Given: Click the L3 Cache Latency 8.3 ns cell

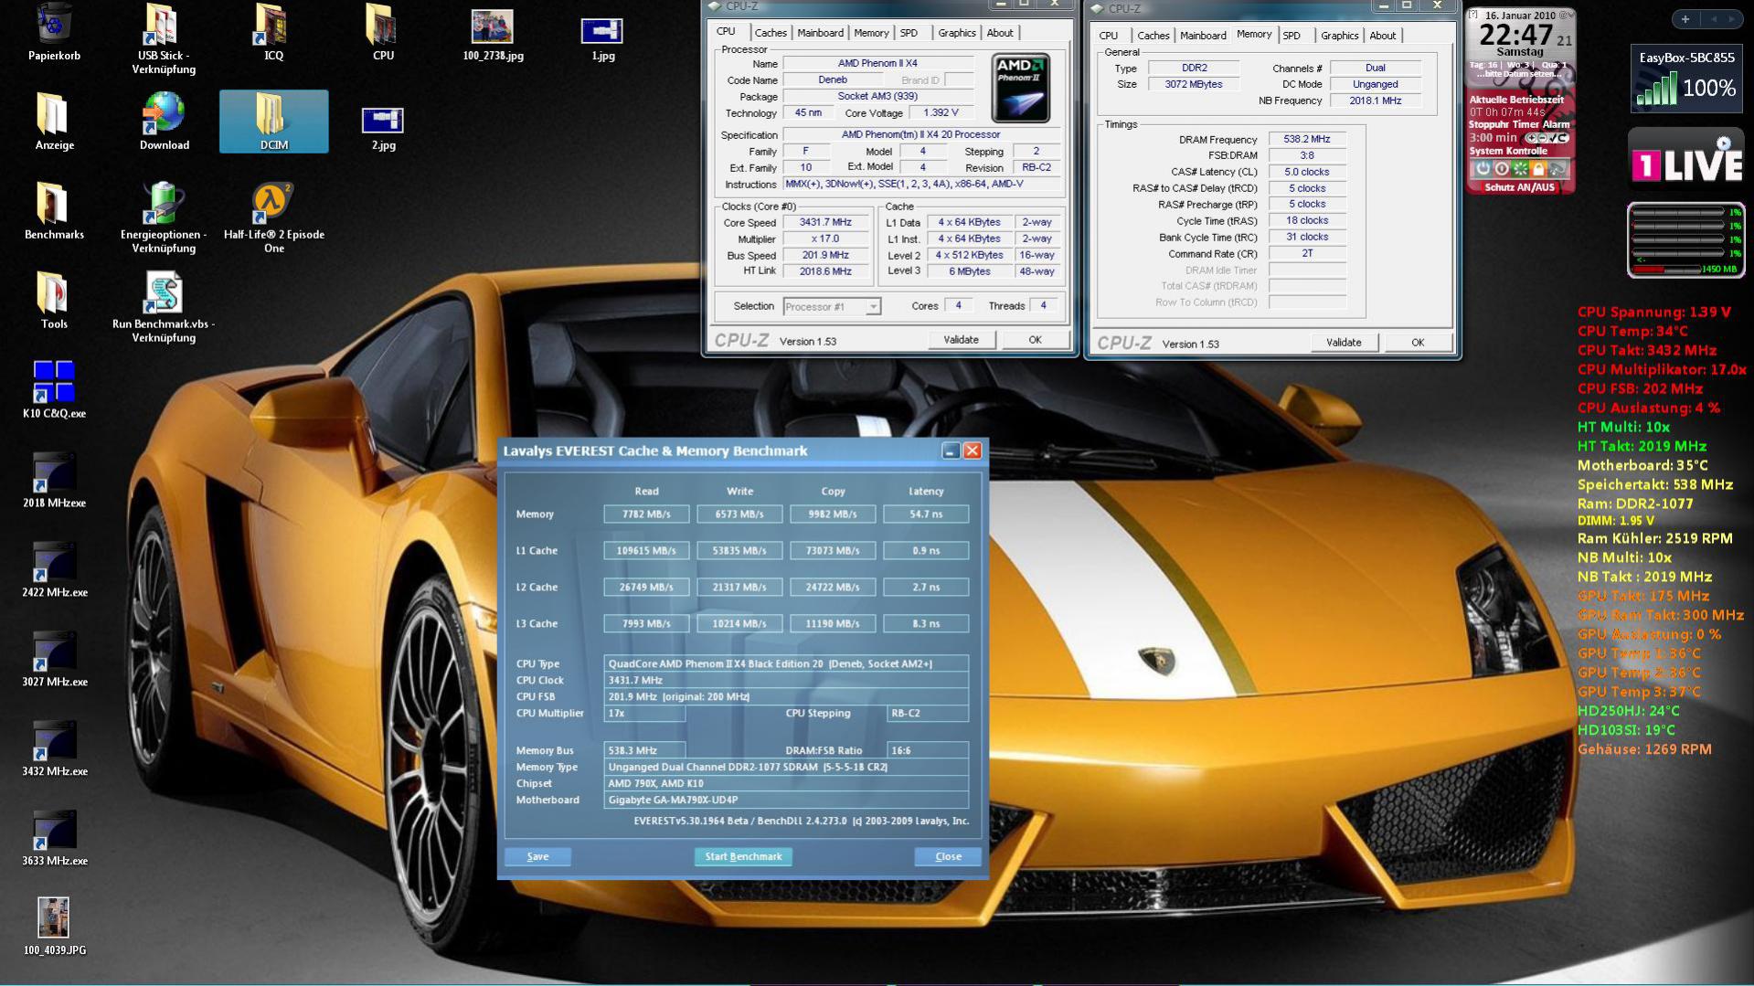Looking at the screenshot, I should (926, 624).
